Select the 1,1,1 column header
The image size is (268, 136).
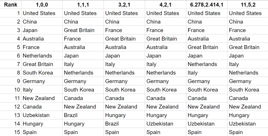point(83,5)
